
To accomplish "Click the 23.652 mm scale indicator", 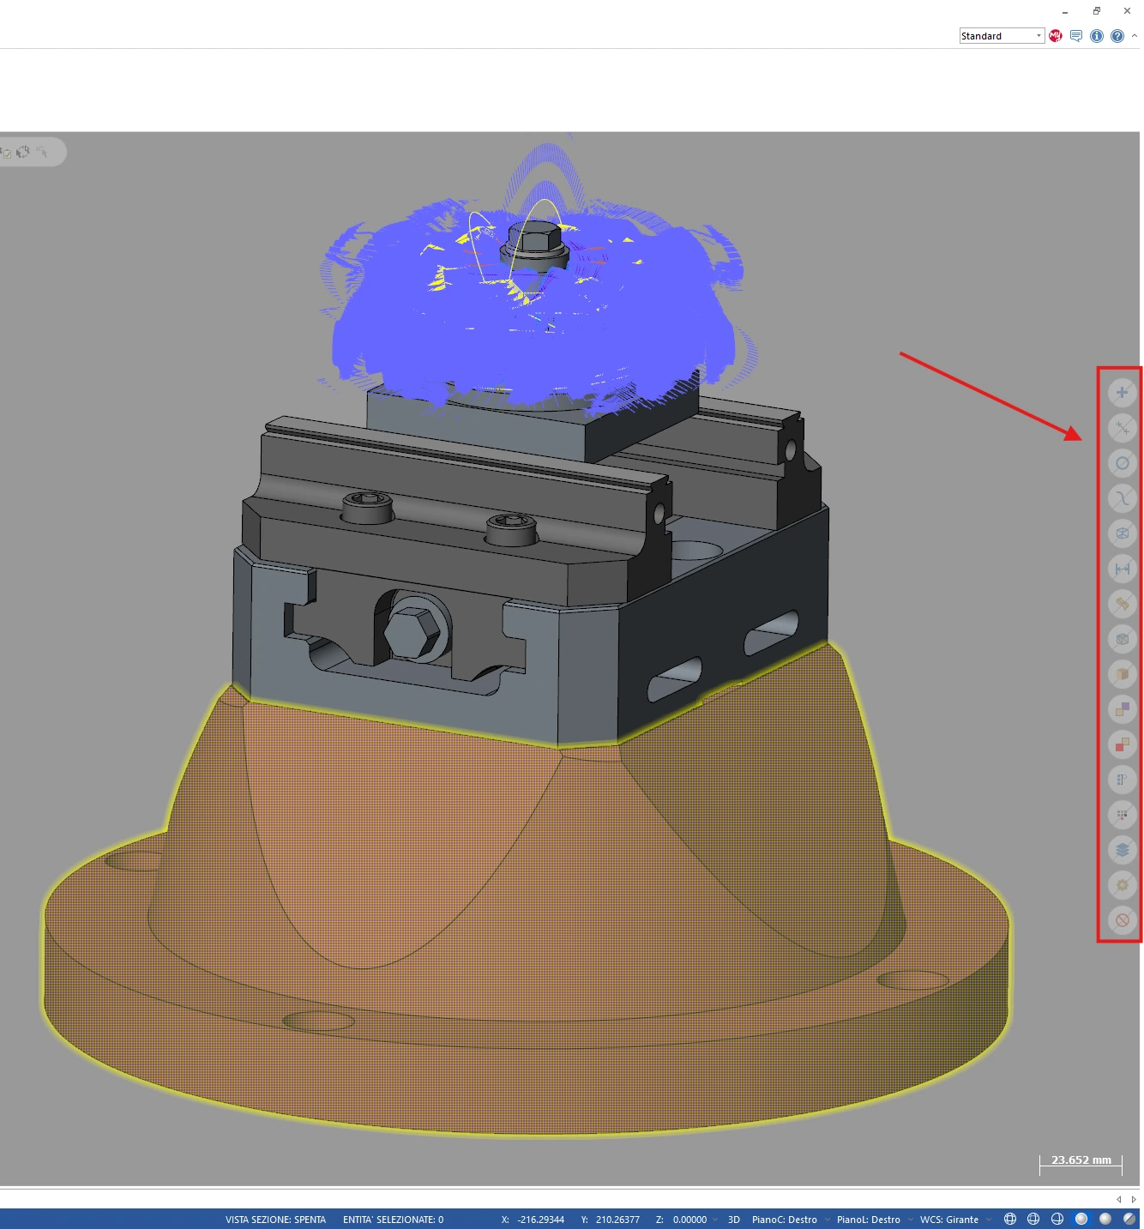I will pyautogui.click(x=1081, y=1161).
